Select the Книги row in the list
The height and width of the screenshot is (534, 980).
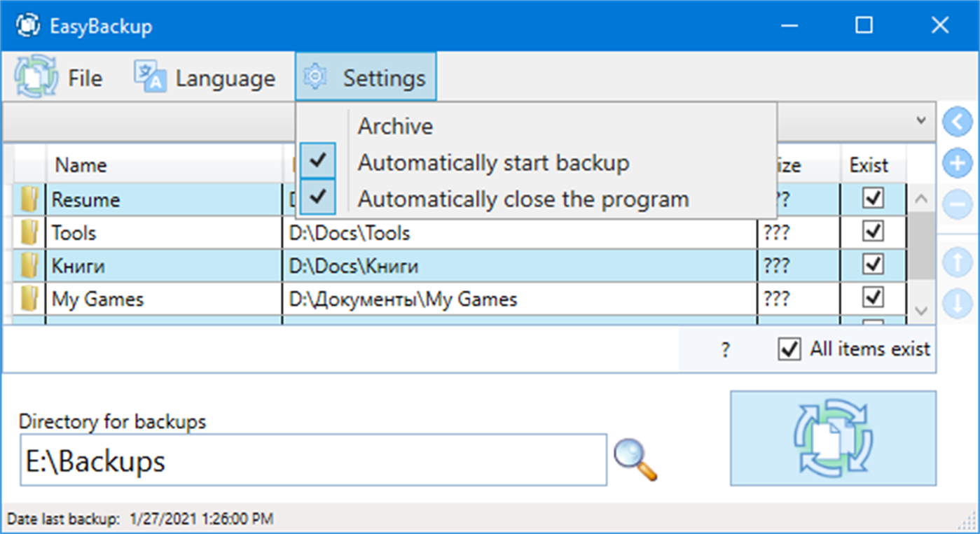coord(168,267)
